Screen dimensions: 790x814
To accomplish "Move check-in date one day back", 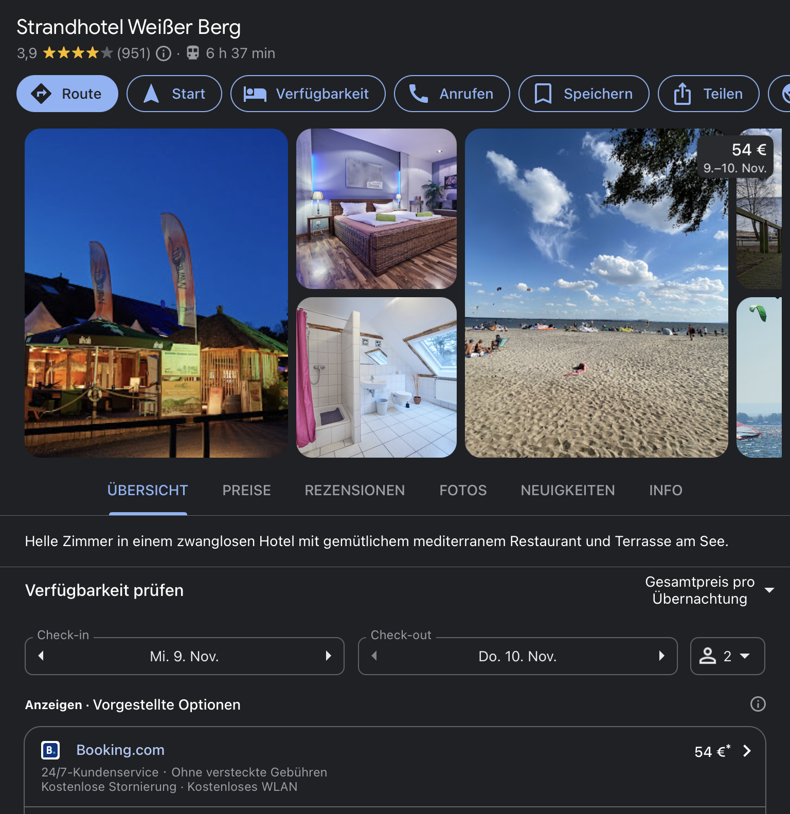I will [41, 656].
